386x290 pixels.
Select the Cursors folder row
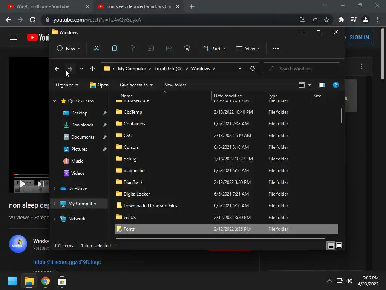[227, 147]
